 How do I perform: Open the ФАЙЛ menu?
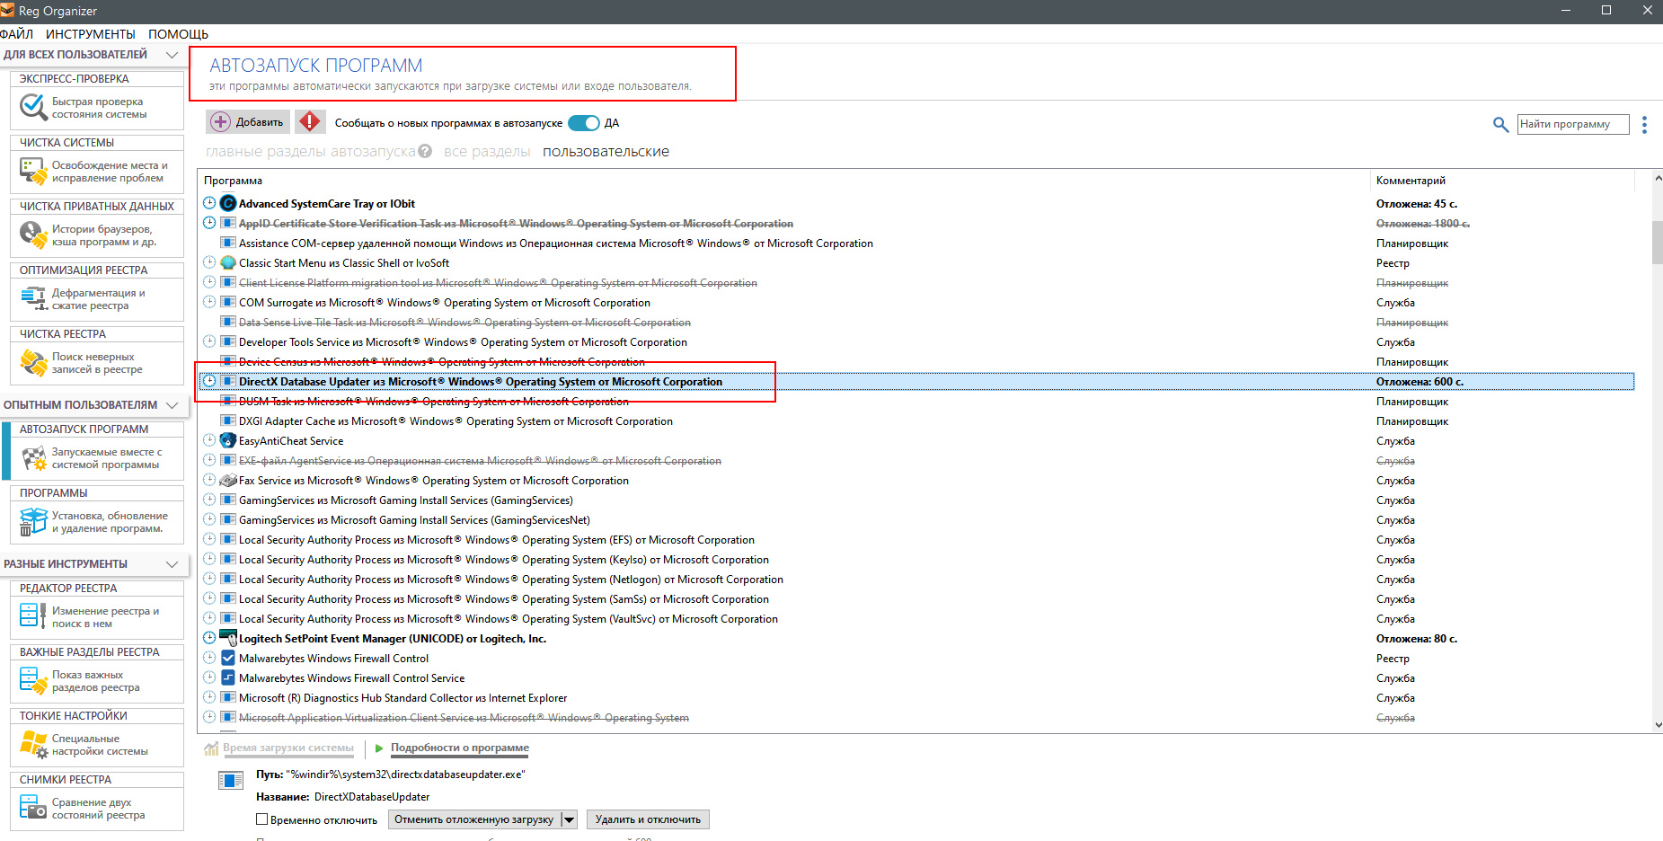16,34
